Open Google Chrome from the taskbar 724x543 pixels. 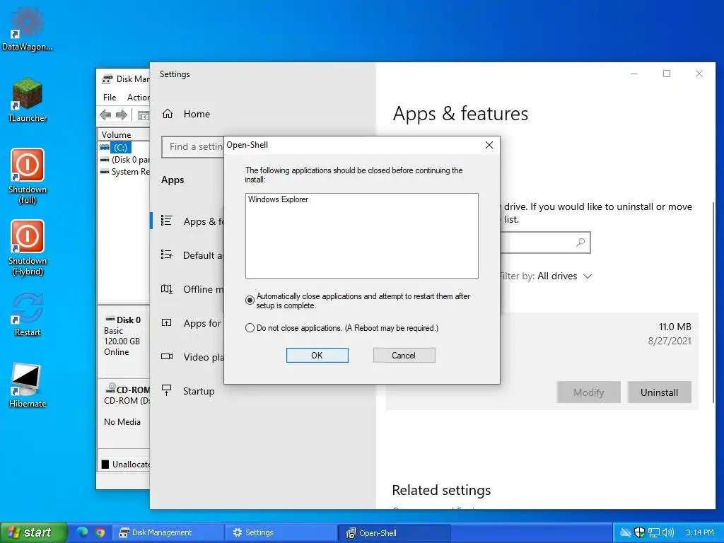[100, 532]
